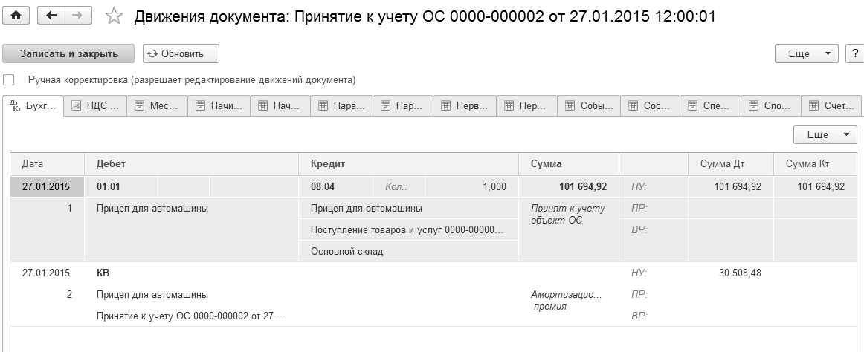864x352 pixels.
Task: Open help with question mark button
Action: [x=854, y=53]
